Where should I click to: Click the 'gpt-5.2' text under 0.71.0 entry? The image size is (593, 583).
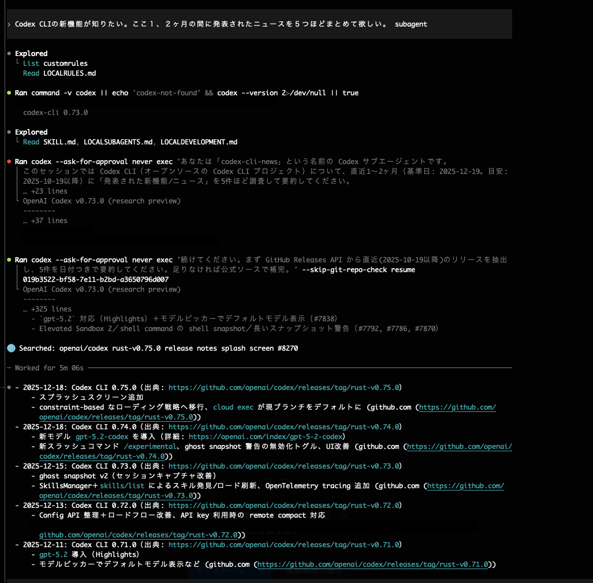coord(53,555)
